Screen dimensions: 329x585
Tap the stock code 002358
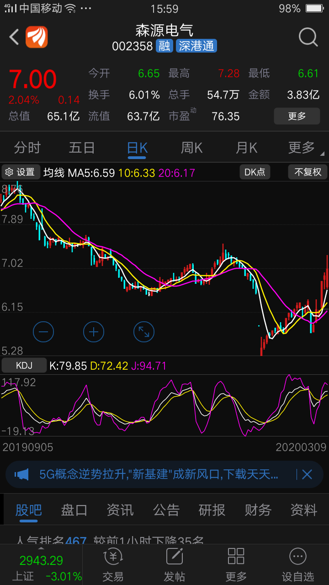coord(132,46)
